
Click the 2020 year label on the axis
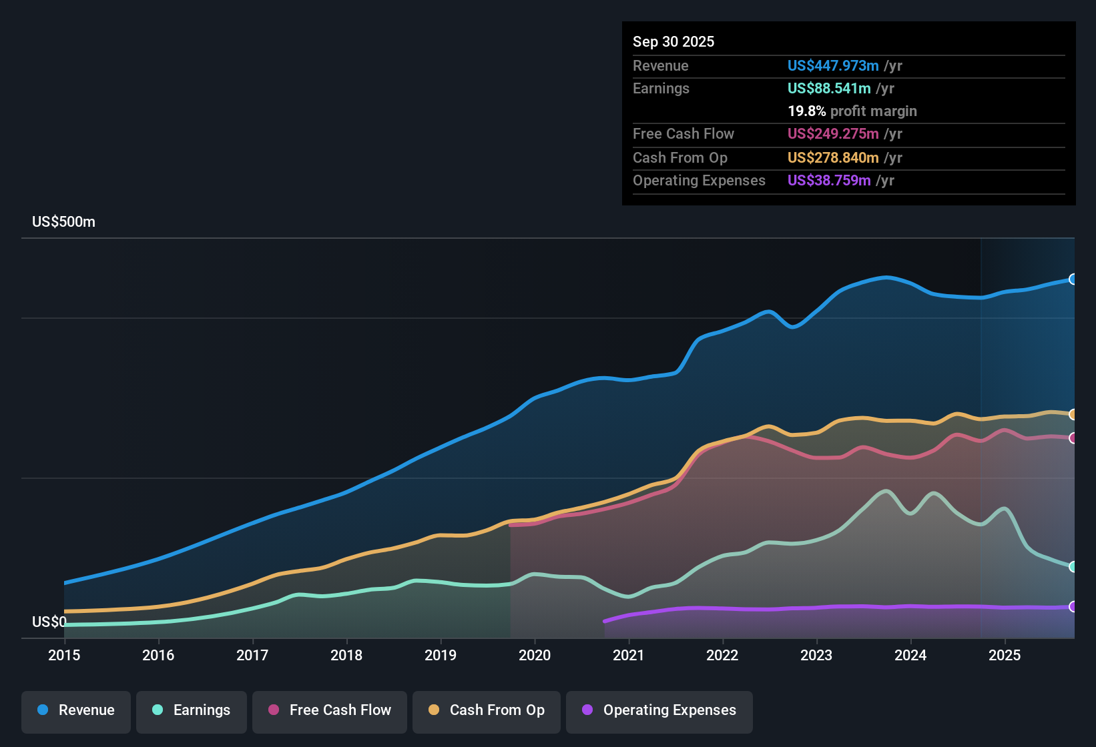535,656
